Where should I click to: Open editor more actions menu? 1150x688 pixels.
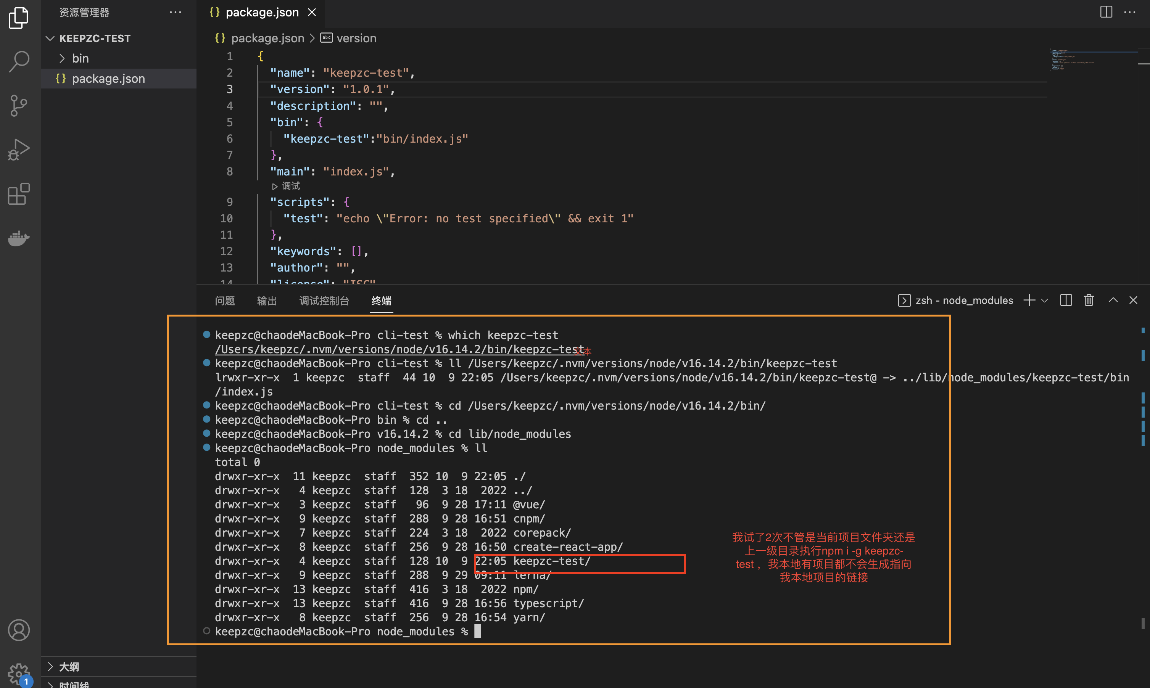point(1130,12)
